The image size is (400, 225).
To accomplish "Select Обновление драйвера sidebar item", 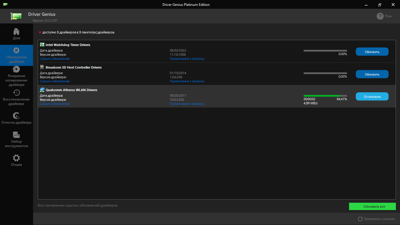I will pos(16,55).
